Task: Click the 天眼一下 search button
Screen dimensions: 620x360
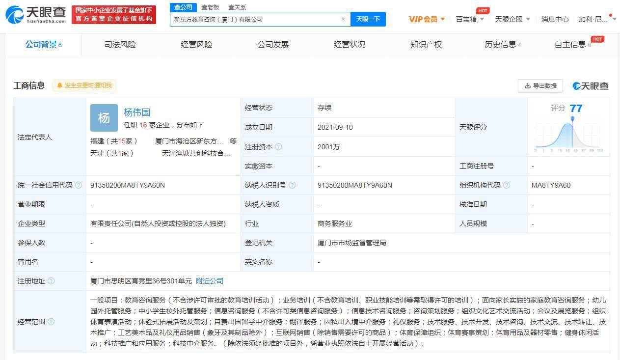Action: click(x=368, y=19)
